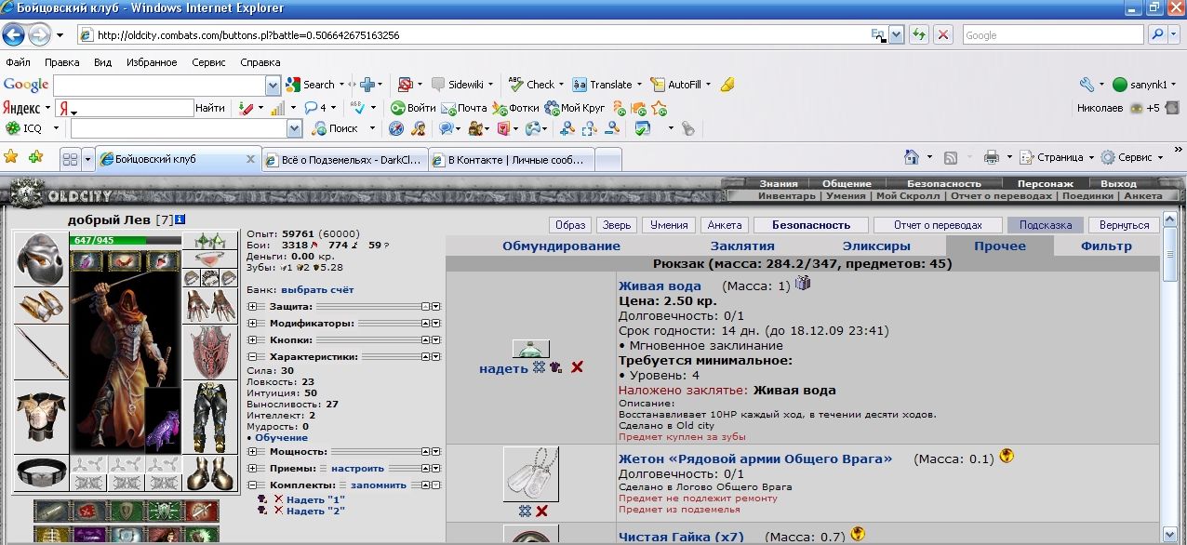
Task: Click the Quick Tabs grid icon
Action: 70,160
